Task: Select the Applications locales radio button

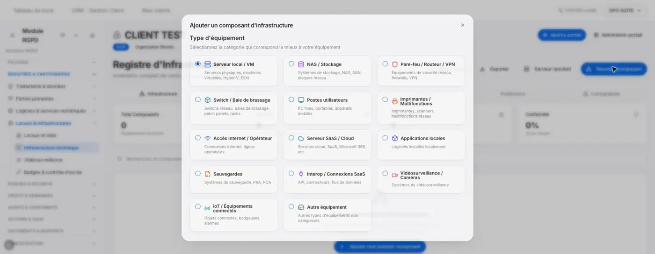Action: point(385,138)
